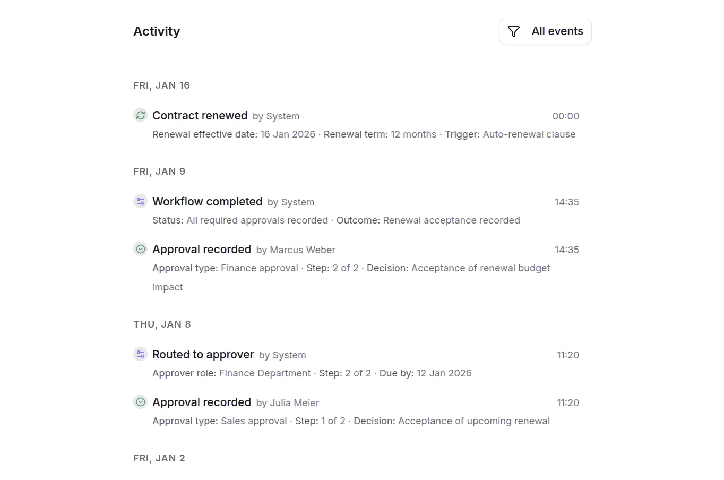Click Marcus Weber's approval checkmark icon
This screenshot has height=480, width=724.
pyautogui.click(x=141, y=249)
